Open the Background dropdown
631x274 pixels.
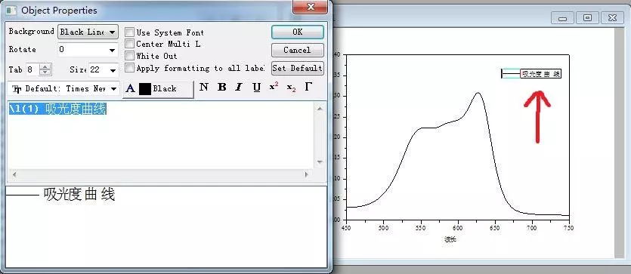coord(88,32)
